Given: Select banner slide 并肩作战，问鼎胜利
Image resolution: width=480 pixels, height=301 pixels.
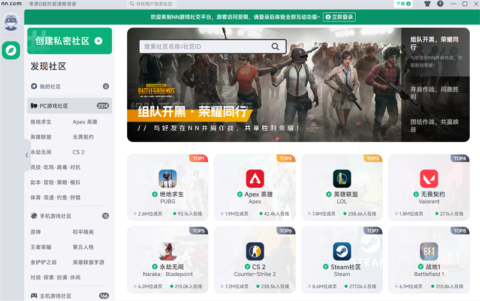Looking at the screenshot, I should (x=436, y=93).
